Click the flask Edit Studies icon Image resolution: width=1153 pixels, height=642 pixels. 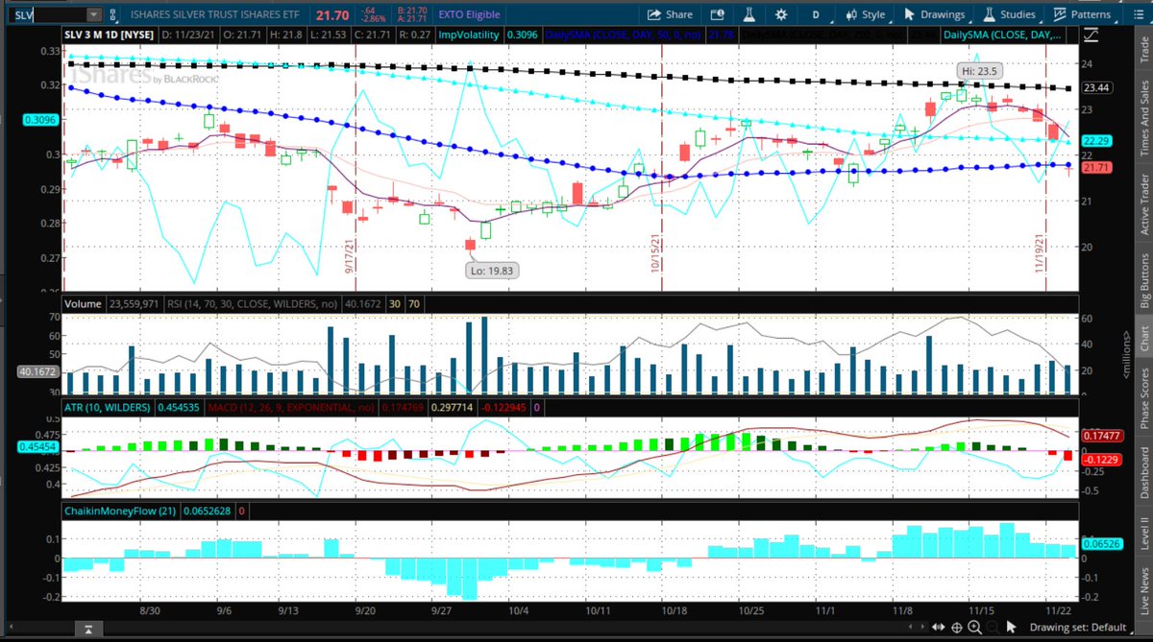point(748,14)
